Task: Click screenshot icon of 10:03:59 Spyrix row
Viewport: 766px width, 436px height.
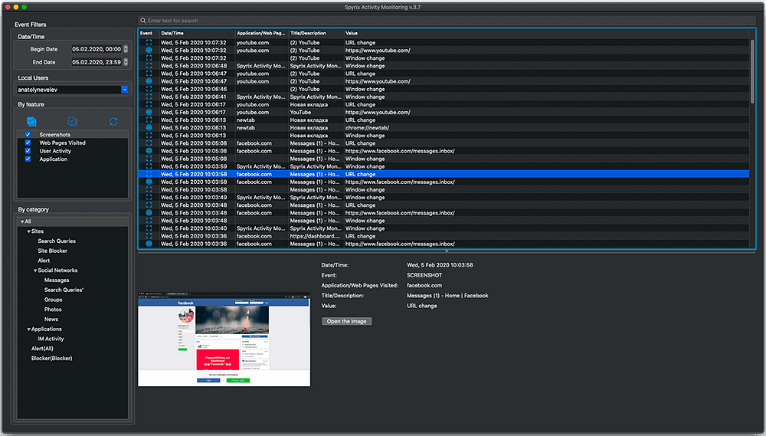Action: point(149,166)
